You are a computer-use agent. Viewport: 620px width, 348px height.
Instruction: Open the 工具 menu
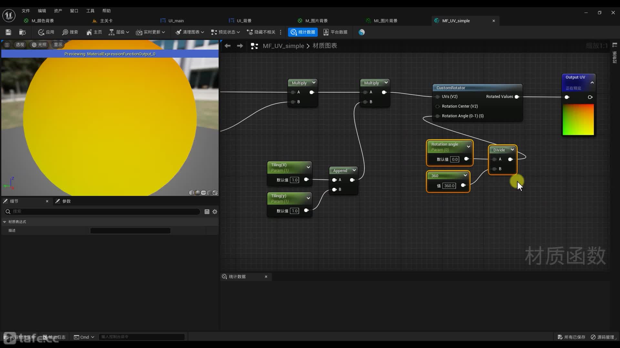pyautogui.click(x=90, y=11)
